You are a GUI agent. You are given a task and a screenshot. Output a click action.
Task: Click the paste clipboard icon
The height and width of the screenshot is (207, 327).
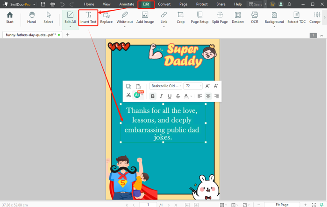click(x=138, y=86)
